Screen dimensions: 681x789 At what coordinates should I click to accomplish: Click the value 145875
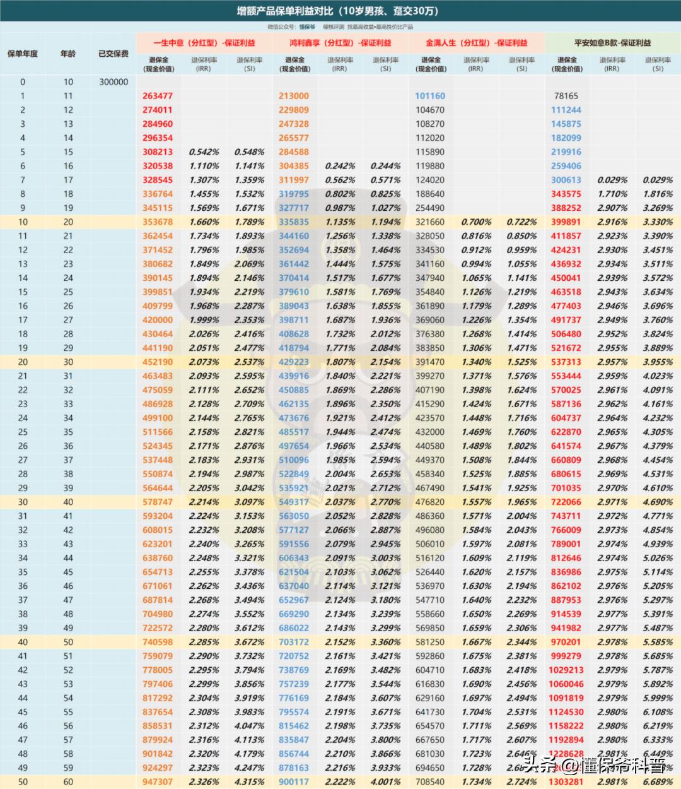click(566, 124)
